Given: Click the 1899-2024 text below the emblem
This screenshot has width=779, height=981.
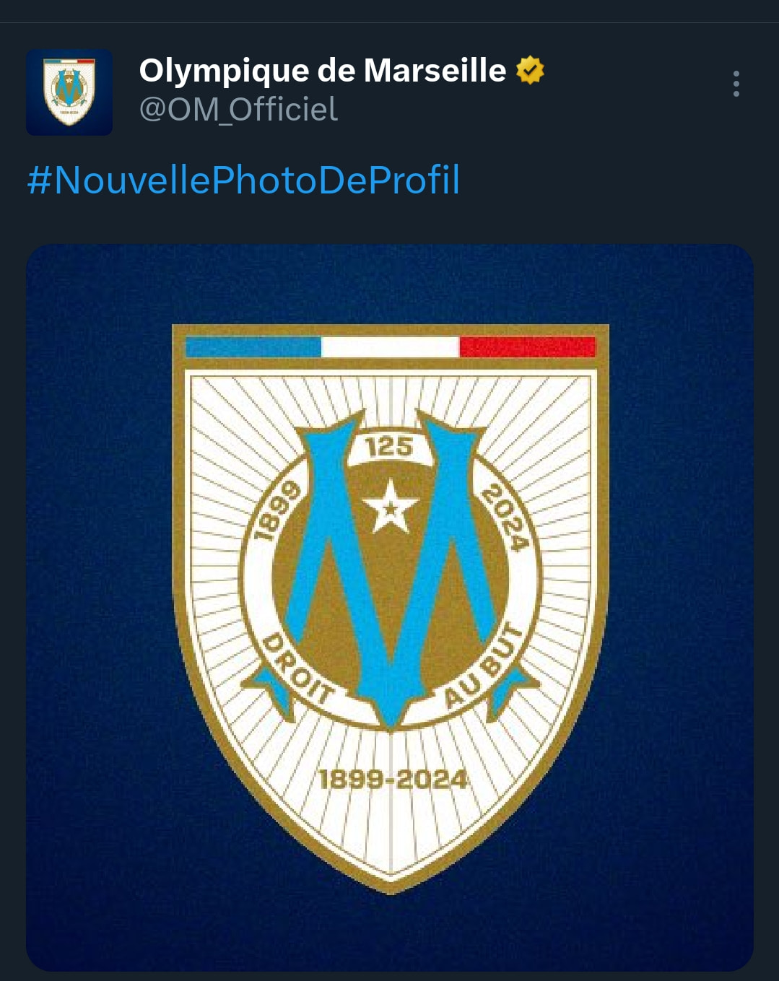Looking at the screenshot, I should pyautogui.click(x=393, y=780).
